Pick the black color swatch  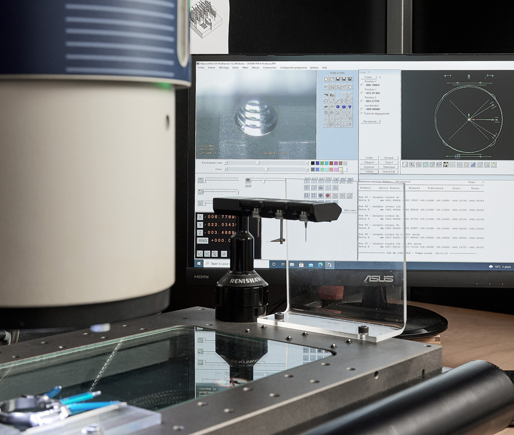coord(312,163)
